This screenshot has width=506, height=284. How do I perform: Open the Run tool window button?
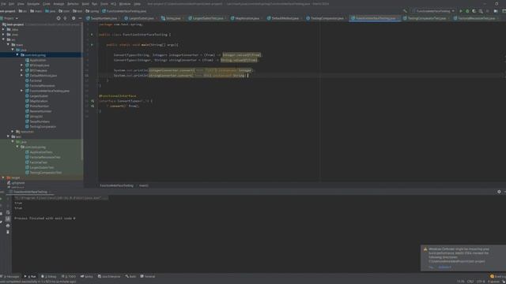(x=30, y=276)
